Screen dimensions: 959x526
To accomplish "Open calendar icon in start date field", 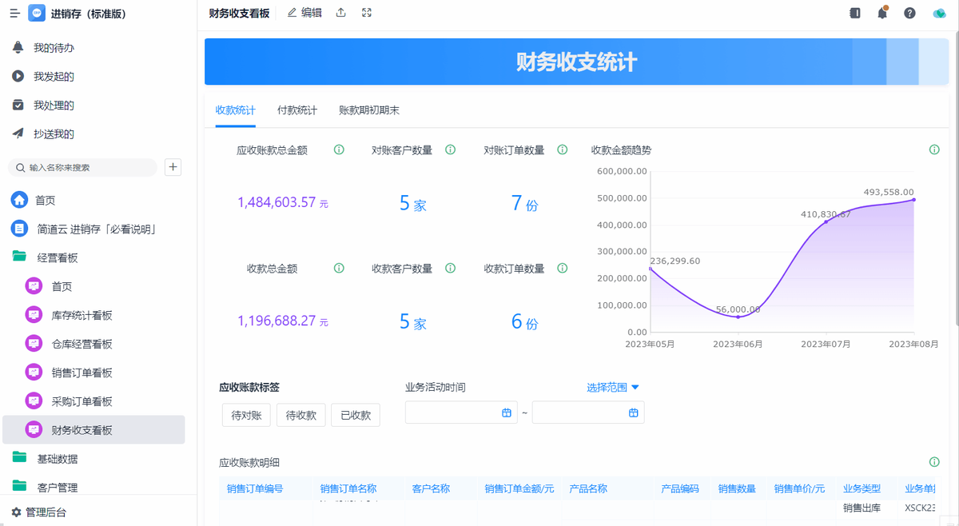I will [506, 412].
